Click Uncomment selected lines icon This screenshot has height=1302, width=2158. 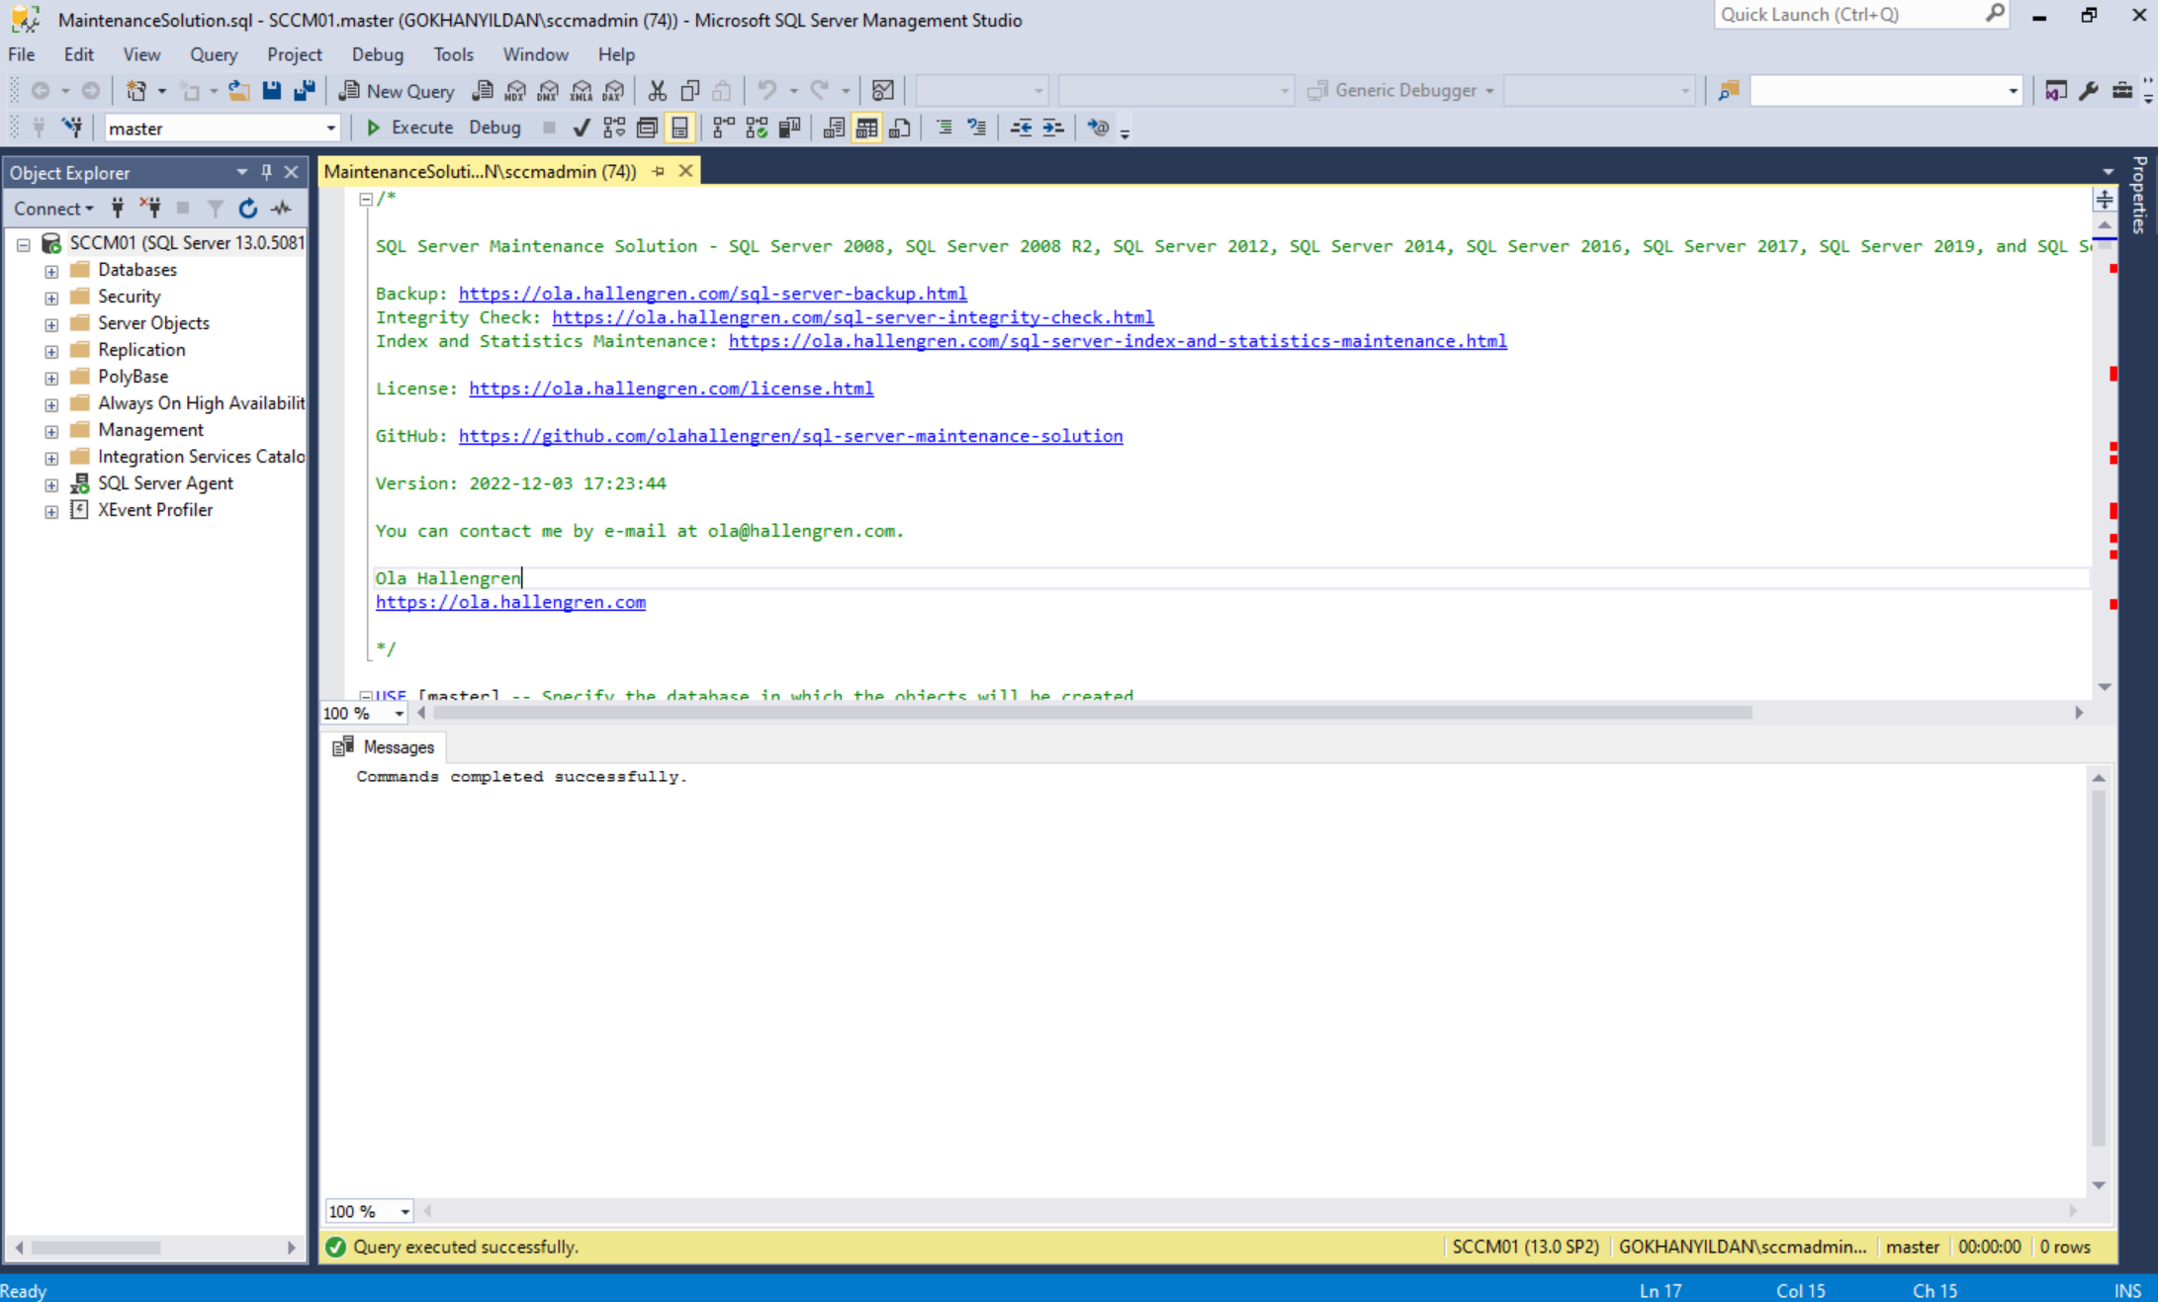977,128
